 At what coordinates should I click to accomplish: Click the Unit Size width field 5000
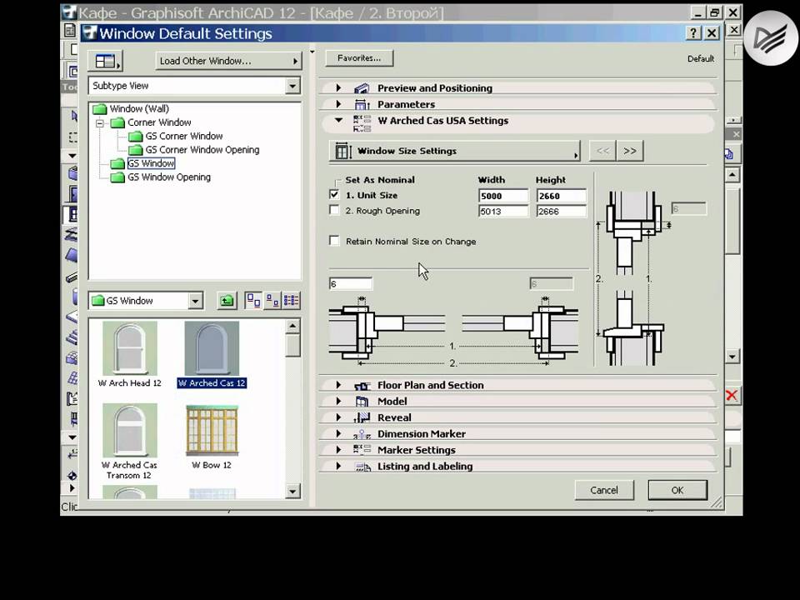coord(503,196)
